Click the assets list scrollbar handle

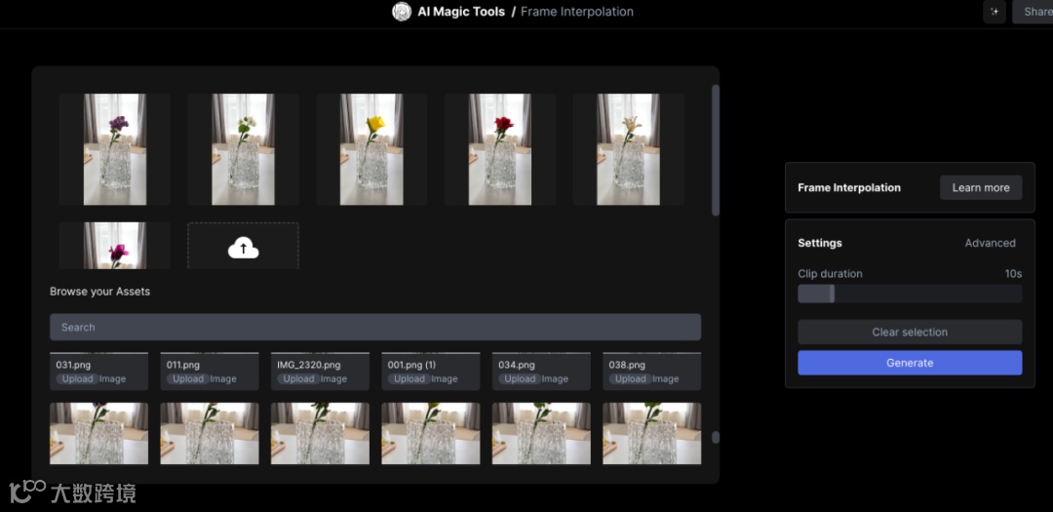click(716, 438)
